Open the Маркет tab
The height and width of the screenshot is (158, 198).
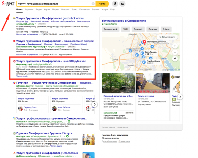56,10
